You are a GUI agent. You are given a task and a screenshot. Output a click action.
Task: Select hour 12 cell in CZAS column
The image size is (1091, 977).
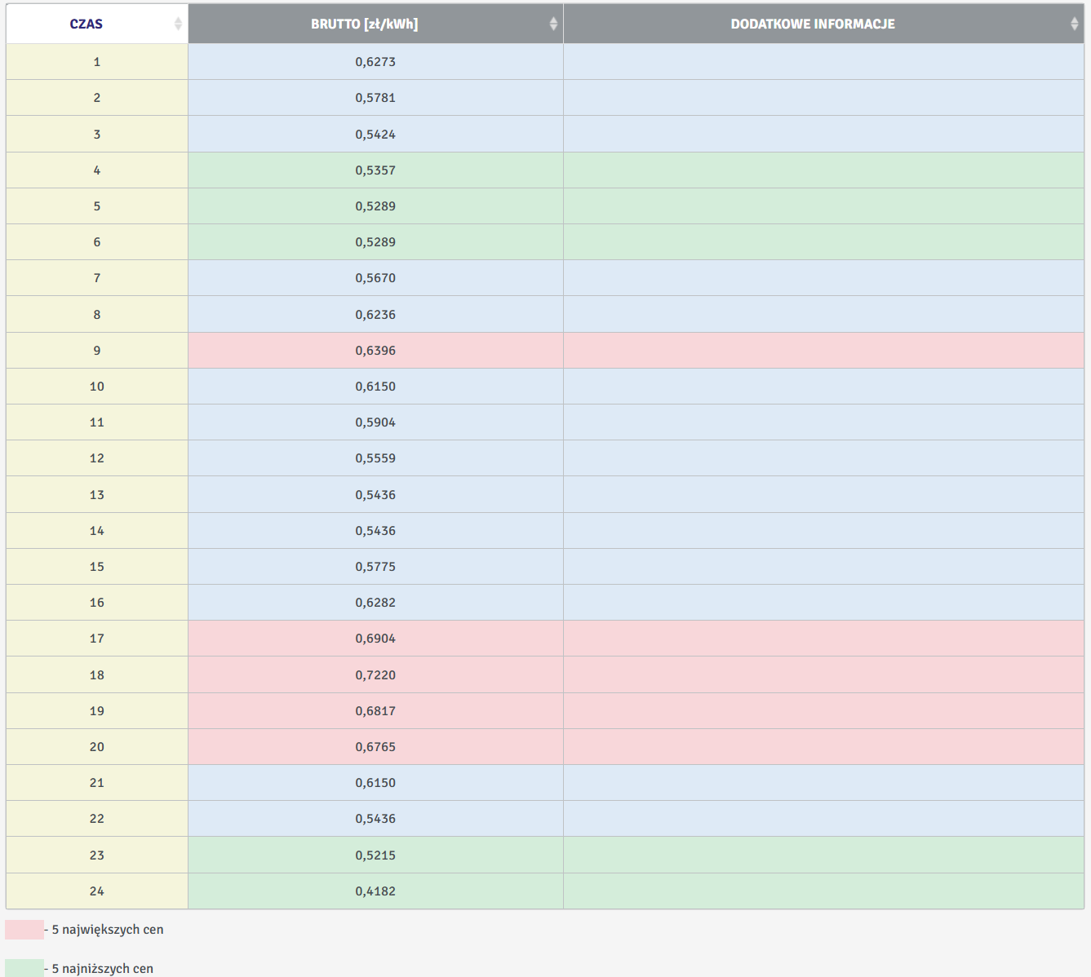[x=97, y=458]
